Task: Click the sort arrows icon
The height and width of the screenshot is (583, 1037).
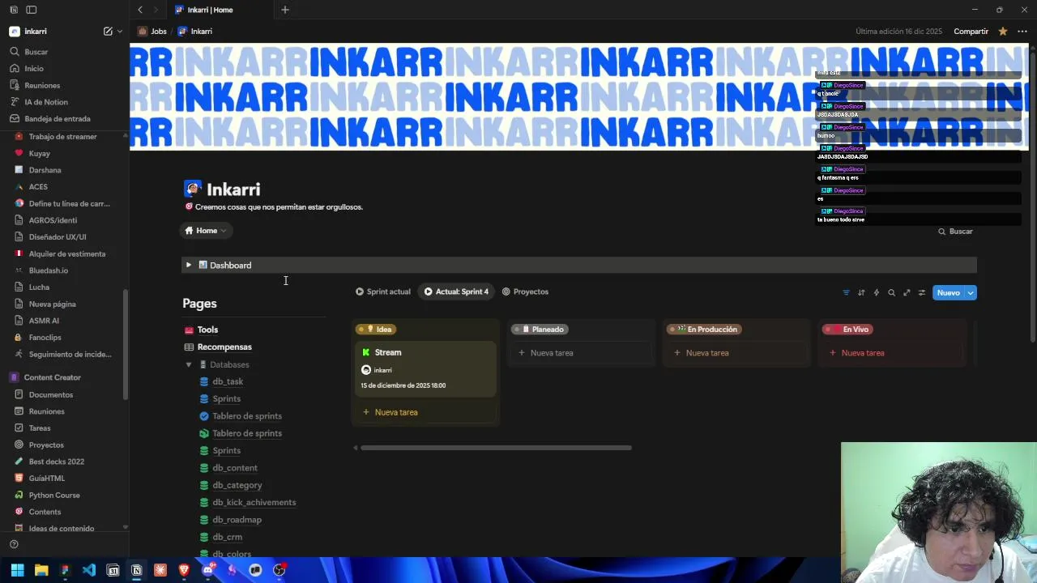Action: [x=861, y=292]
